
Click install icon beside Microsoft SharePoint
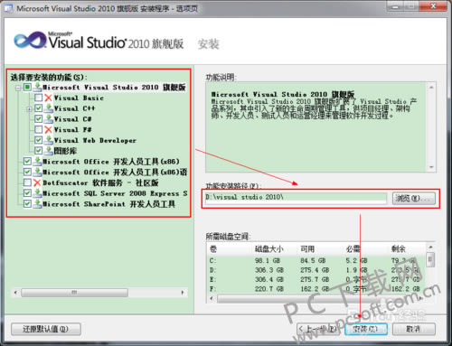37,204
